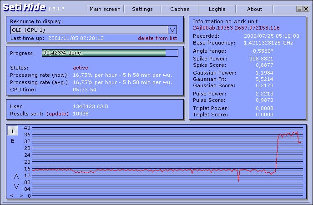Click the Last time up value 2001/11/05 02:20:12
The height and width of the screenshot is (205, 313).
click(x=76, y=38)
